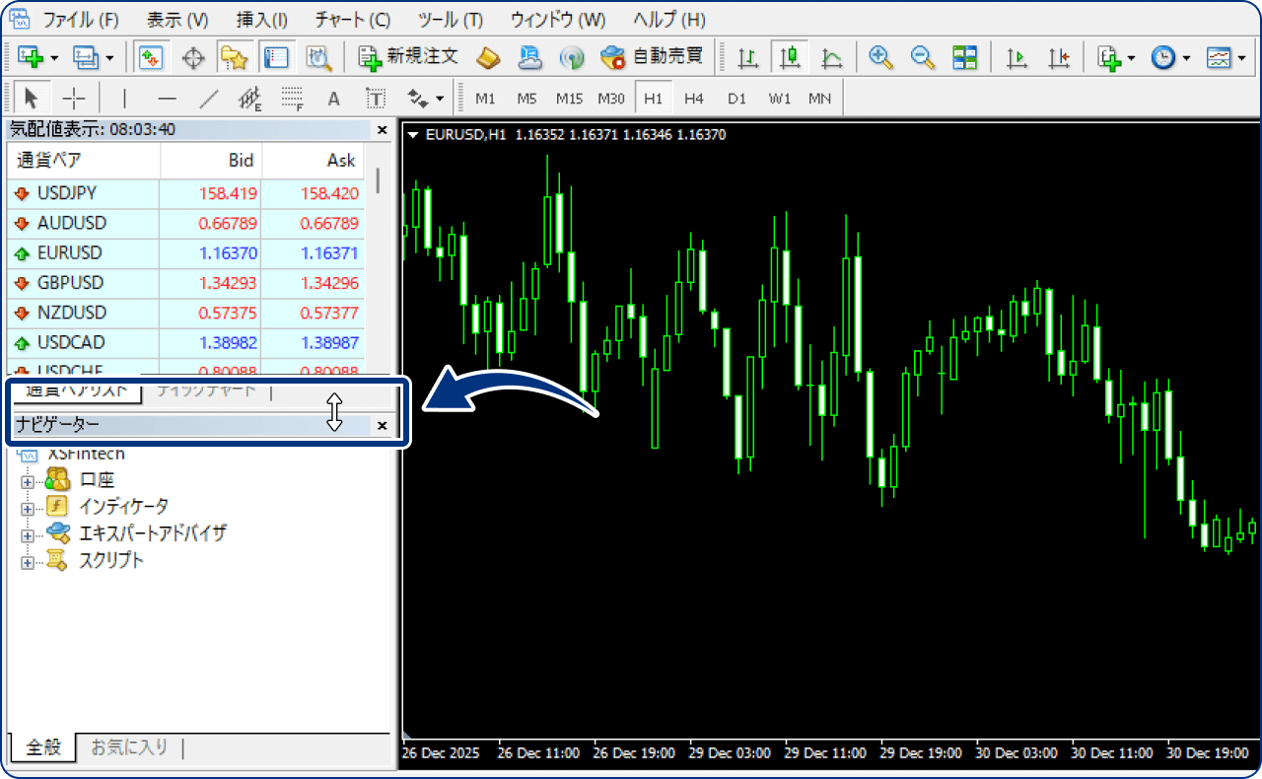Expand the インディケータ tree node
The height and width of the screenshot is (779, 1262).
pos(28,508)
